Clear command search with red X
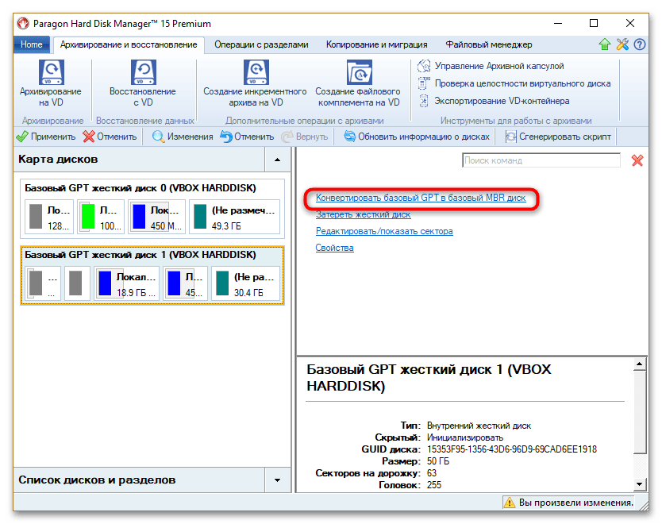This screenshot has height=524, width=662. pos(637,160)
